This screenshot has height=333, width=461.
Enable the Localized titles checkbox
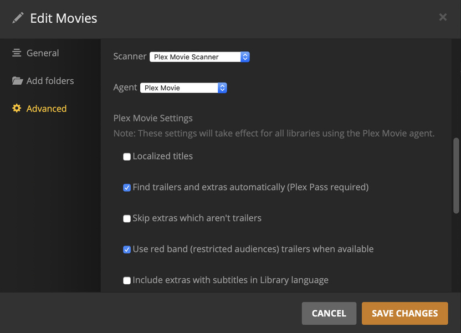[x=127, y=157]
